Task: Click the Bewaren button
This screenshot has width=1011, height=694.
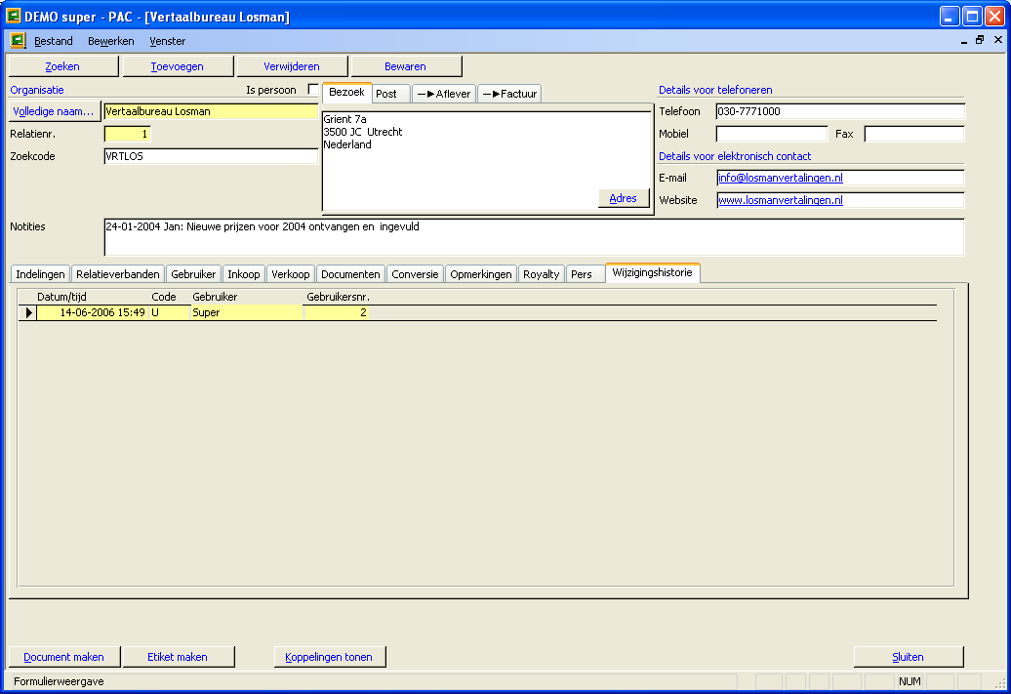Action: [x=405, y=66]
